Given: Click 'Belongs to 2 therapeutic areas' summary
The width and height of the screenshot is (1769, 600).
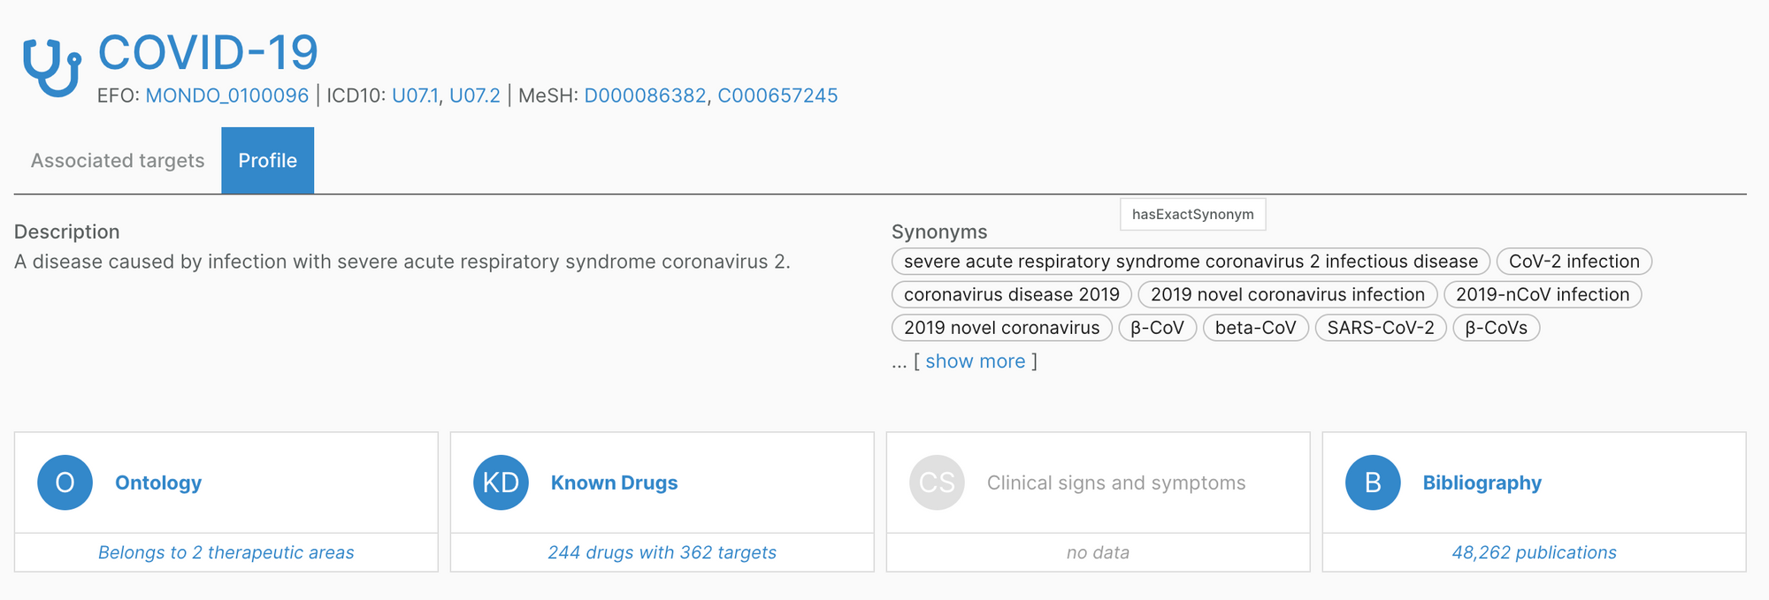Looking at the screenshot, I should point(226,552).
